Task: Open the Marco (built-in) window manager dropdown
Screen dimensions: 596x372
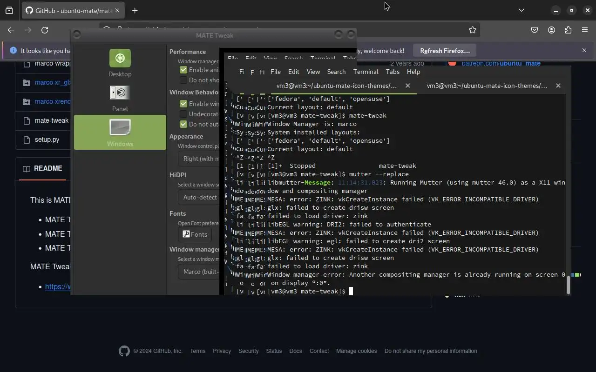Action: point(199,272)
